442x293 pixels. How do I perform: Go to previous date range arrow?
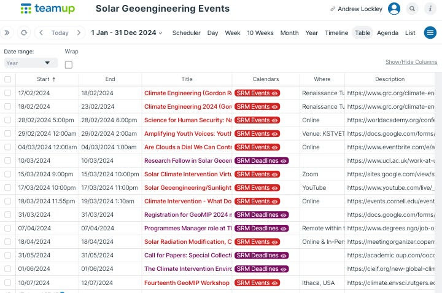(41, 33)
